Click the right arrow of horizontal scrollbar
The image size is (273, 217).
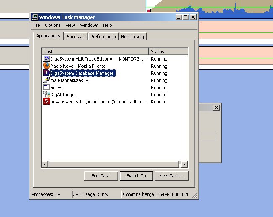[184, 164]
